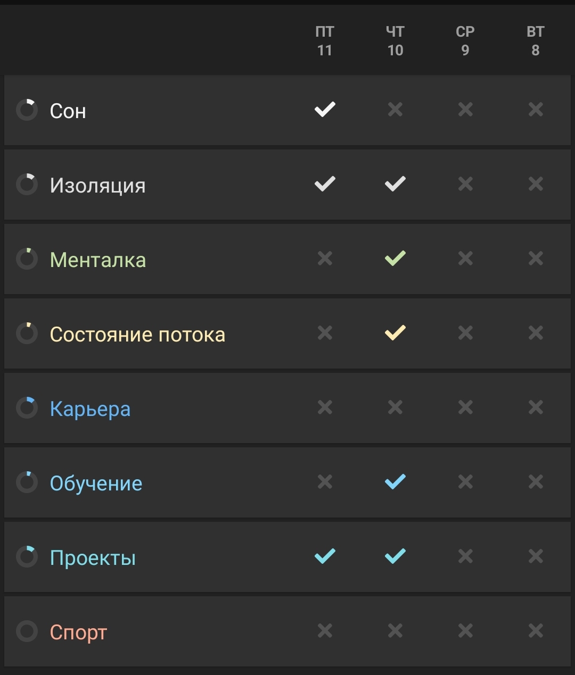The width and height of the screenshot is (575, 675).
Task: Uncheck Проекты for Friday 11
Action: pyautogui.click(x=325, y=556)
